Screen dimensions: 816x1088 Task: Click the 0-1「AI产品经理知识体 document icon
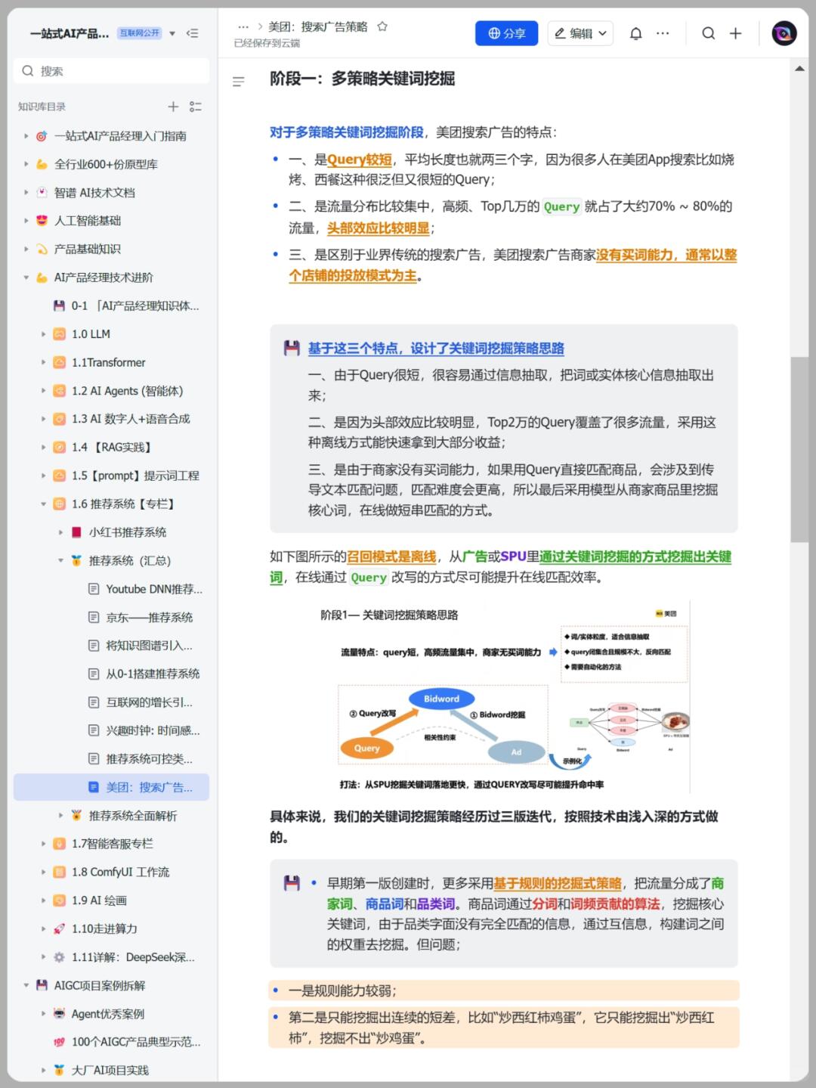tap(59, 305)
